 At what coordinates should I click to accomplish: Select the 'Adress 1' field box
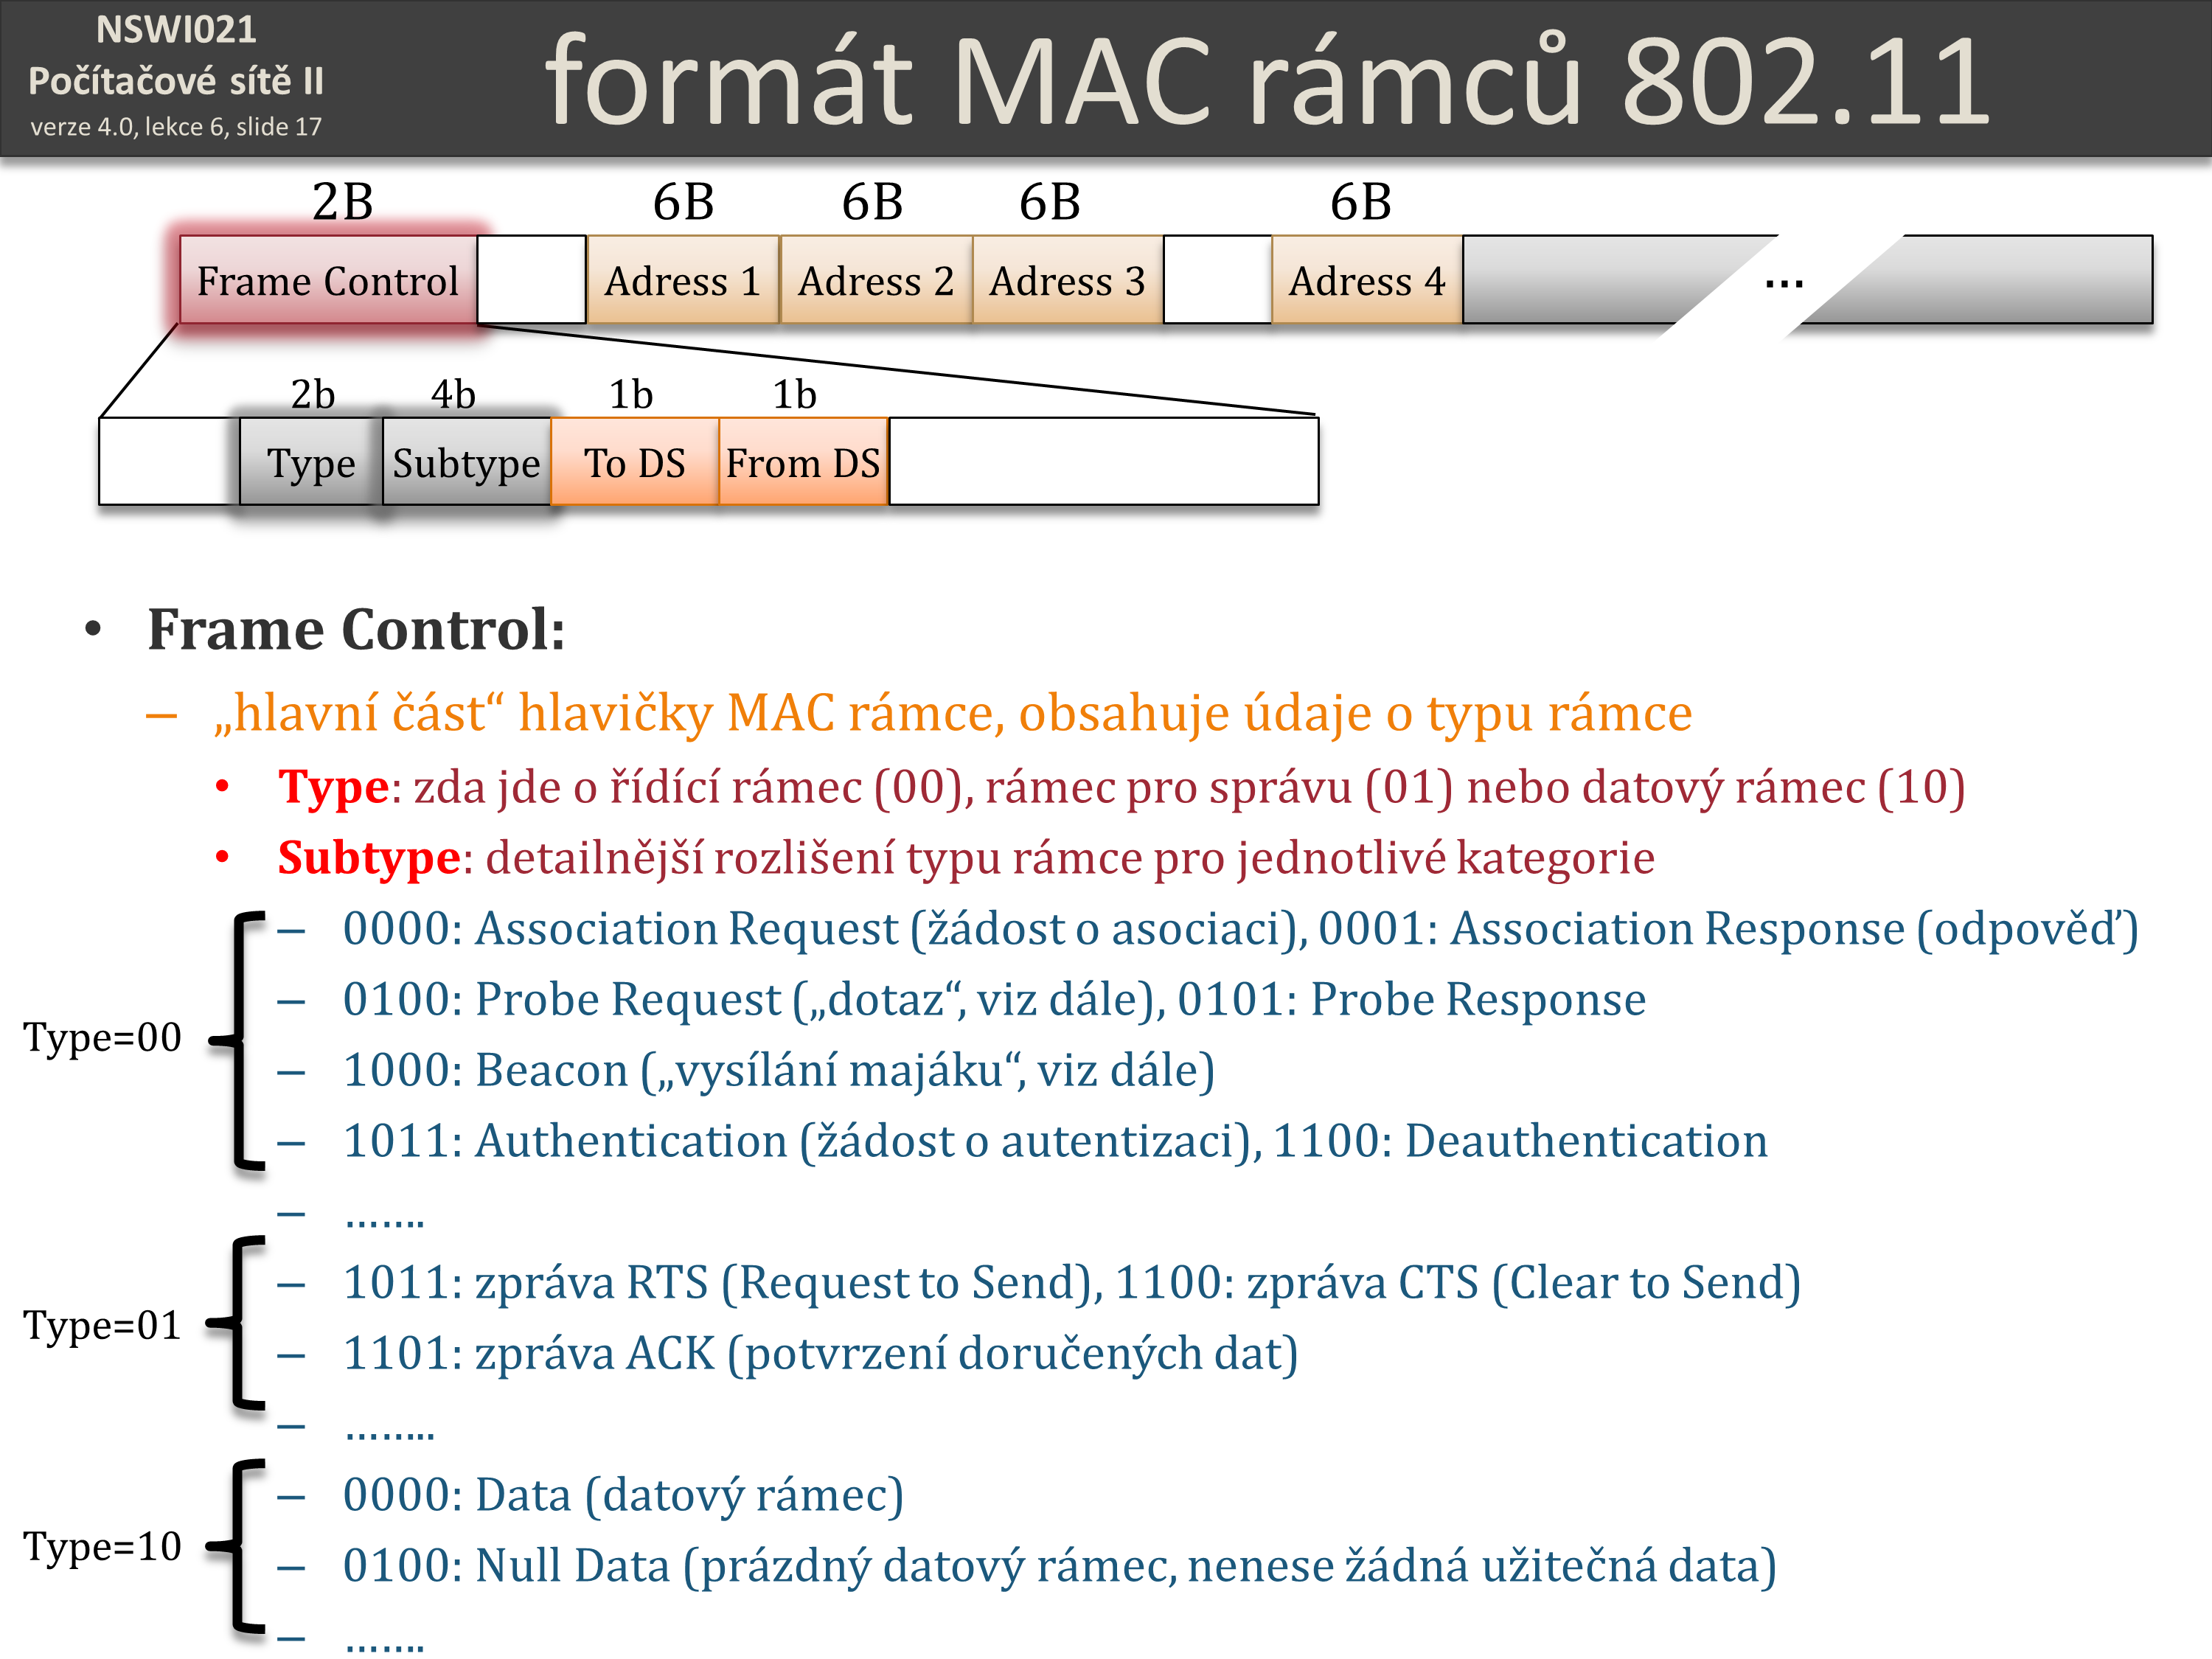(683, 280)
